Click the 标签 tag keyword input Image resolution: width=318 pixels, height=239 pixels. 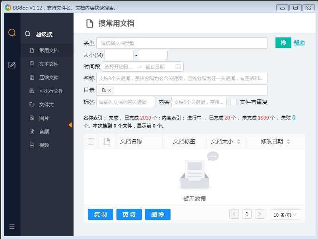pos(126,102)
